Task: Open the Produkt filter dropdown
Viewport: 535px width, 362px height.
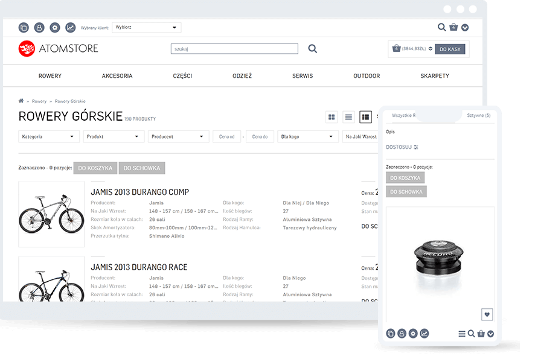Action: 114,136
